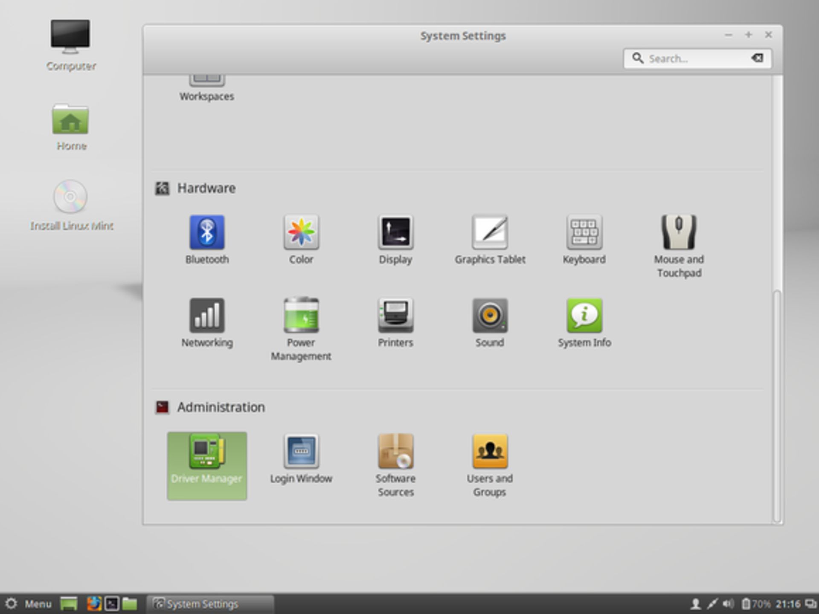The width and height of the screenshot is (819, 614).
Task: Click the Firefox launcher in the panel
Action: point(94,603)
